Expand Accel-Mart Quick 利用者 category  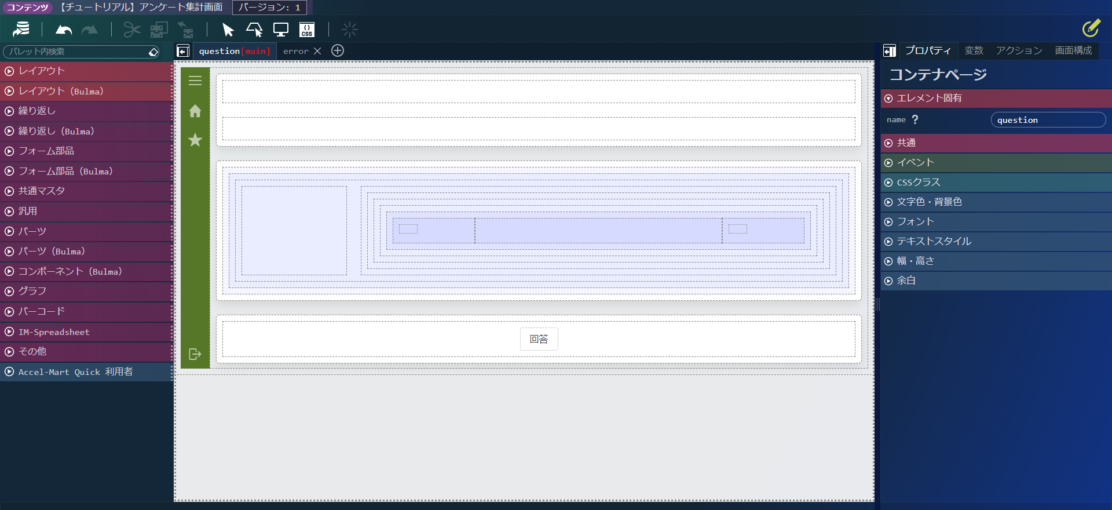(86, 371)
